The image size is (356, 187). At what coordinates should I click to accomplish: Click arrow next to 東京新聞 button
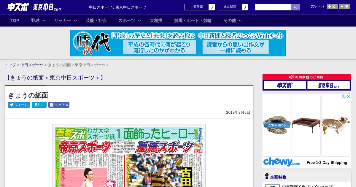245,7
